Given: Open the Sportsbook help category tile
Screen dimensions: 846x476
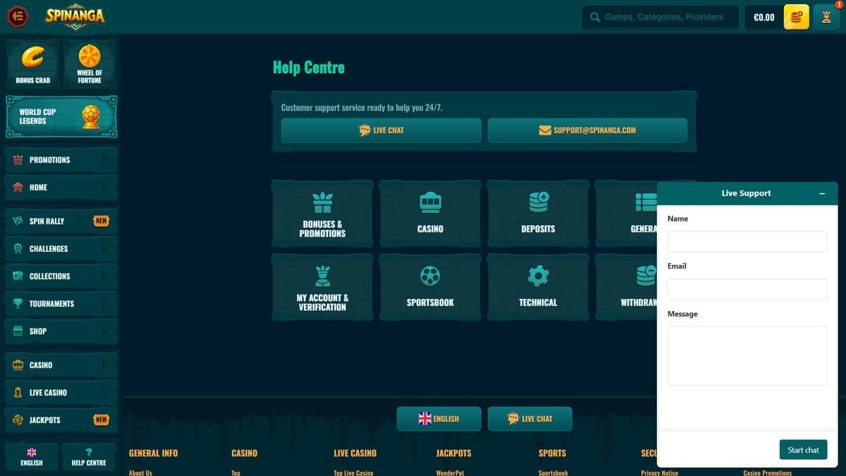Looking at the screenshot, I should (430, 287).
